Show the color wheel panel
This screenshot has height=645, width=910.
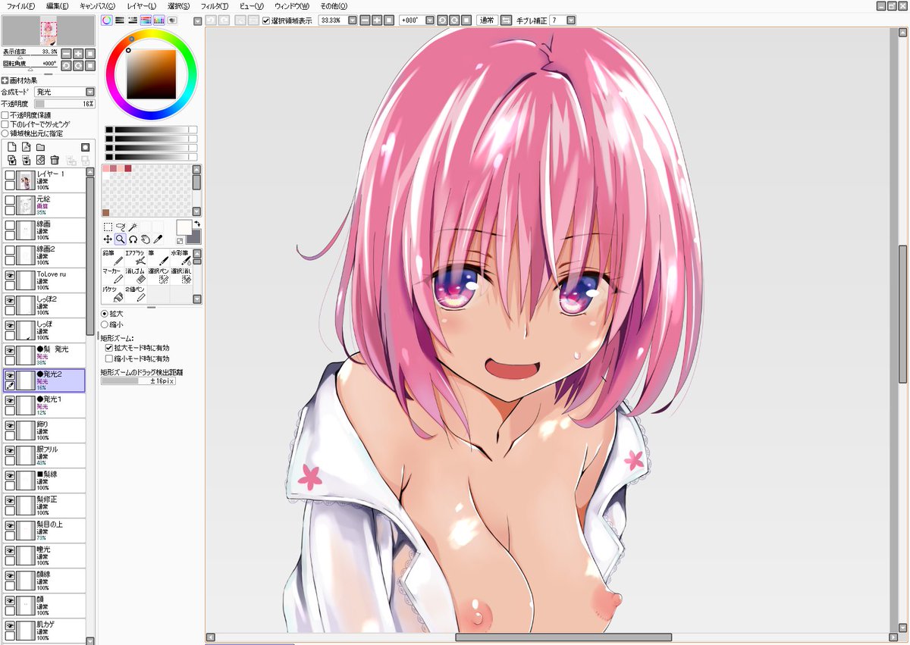point(107,20)
